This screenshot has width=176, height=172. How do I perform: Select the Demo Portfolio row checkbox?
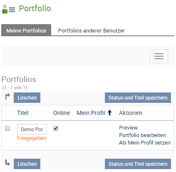[x=7, y=128]
